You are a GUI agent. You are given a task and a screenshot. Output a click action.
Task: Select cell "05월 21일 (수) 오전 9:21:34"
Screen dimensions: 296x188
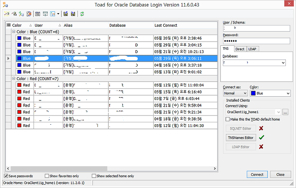185,112
